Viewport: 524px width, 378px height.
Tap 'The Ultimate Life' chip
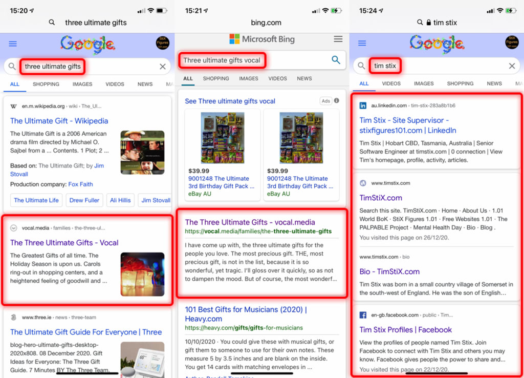[x=36, y=200]
